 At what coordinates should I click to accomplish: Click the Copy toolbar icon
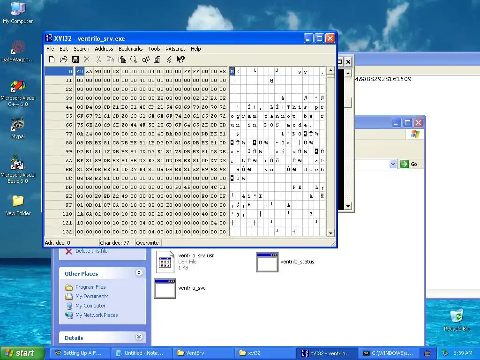(110, 60)
